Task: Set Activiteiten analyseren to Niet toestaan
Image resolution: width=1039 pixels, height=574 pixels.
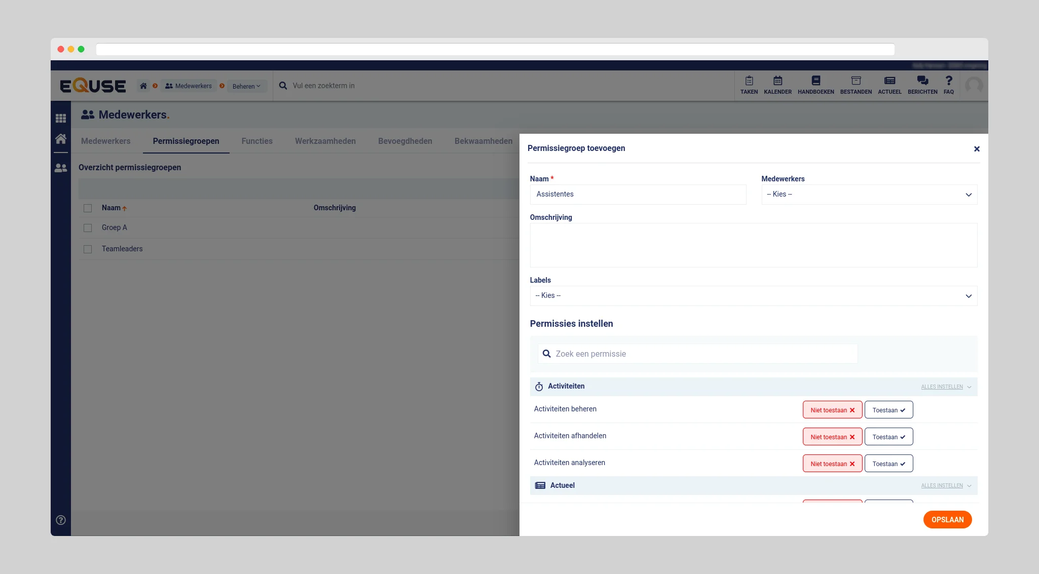Action: pos(832,464)
